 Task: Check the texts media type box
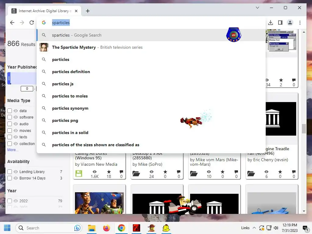click(9, 137)
